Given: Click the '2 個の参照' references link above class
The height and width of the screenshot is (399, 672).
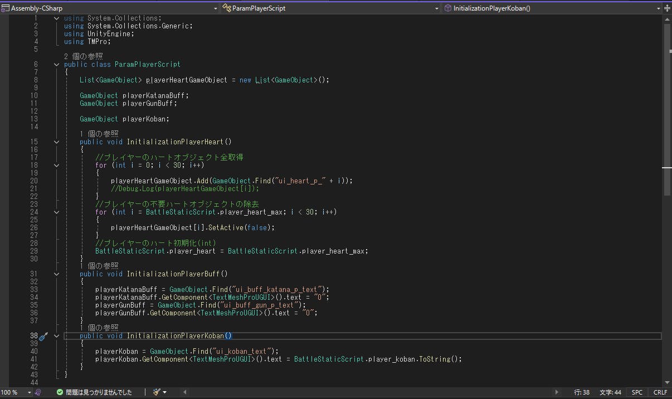Looking at the screenshot, I should click(84, 56).
